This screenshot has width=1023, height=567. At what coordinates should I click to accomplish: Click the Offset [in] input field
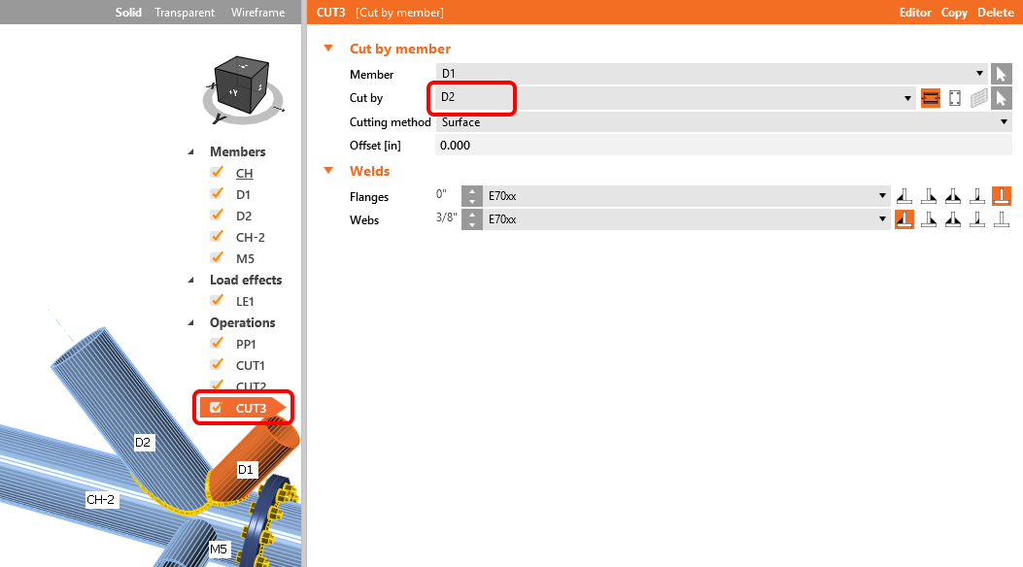click(x=724, y=146)
